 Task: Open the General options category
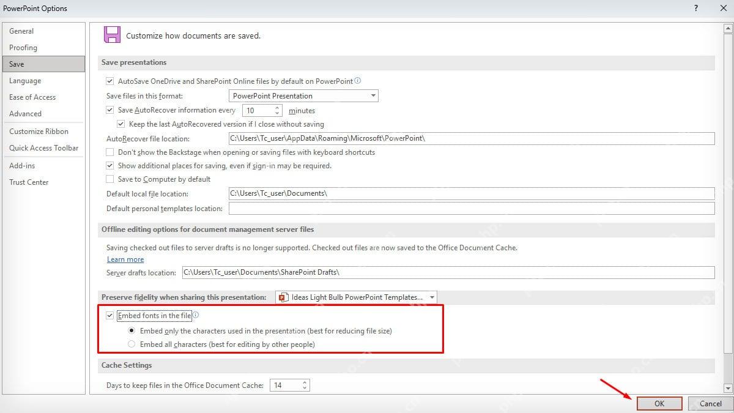pos(44,31)
